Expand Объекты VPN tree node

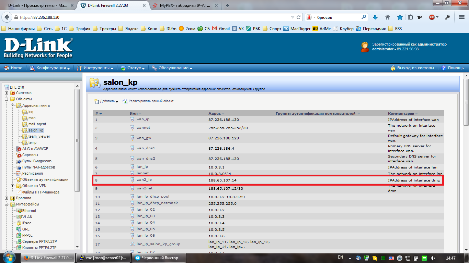click(x=13, y=186)
